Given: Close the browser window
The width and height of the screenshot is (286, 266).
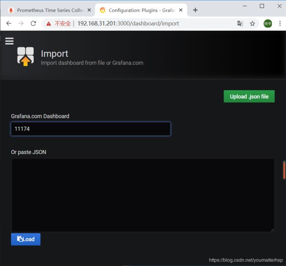Looking at the screenshot, I should click(279, 6).
